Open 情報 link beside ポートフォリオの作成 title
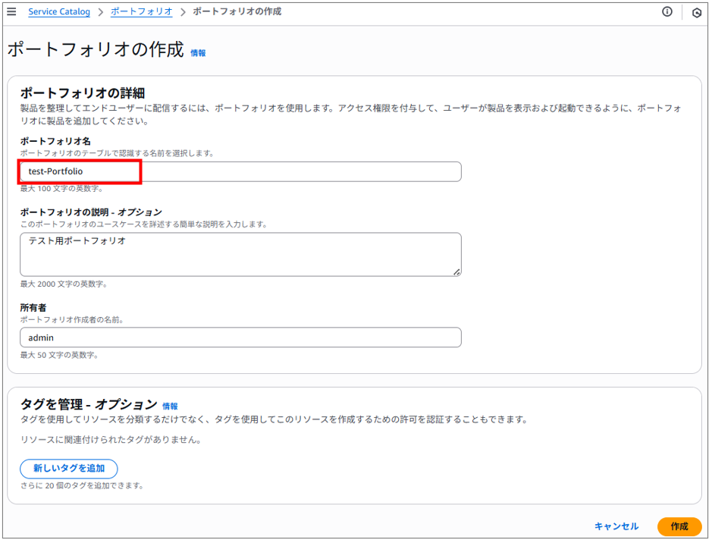Image resolution: width=712 pixels, height=543 pixels. point(198,53)
